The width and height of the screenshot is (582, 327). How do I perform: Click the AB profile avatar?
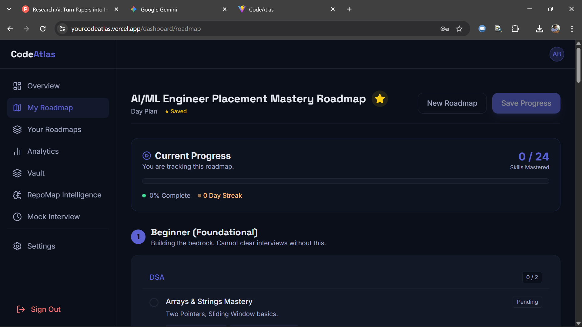point(557,54)
